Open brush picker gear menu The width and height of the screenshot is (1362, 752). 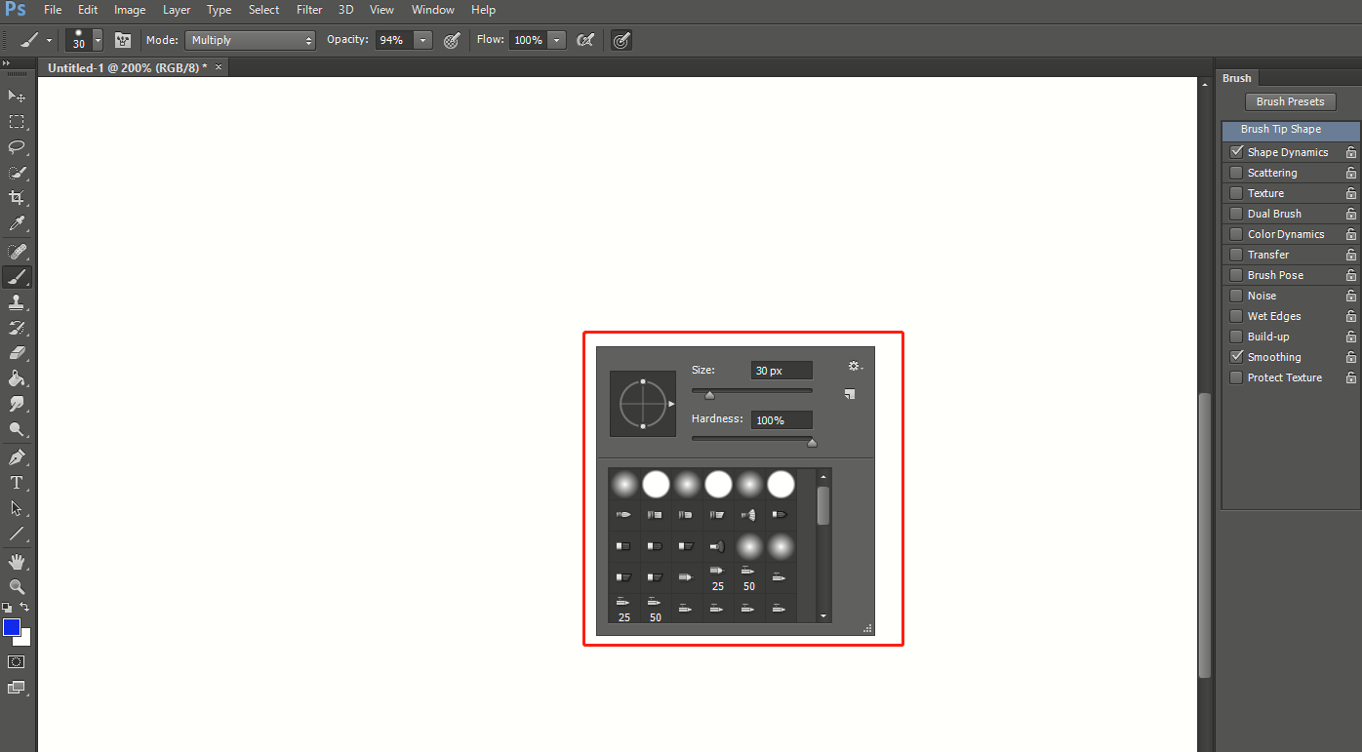856,367
